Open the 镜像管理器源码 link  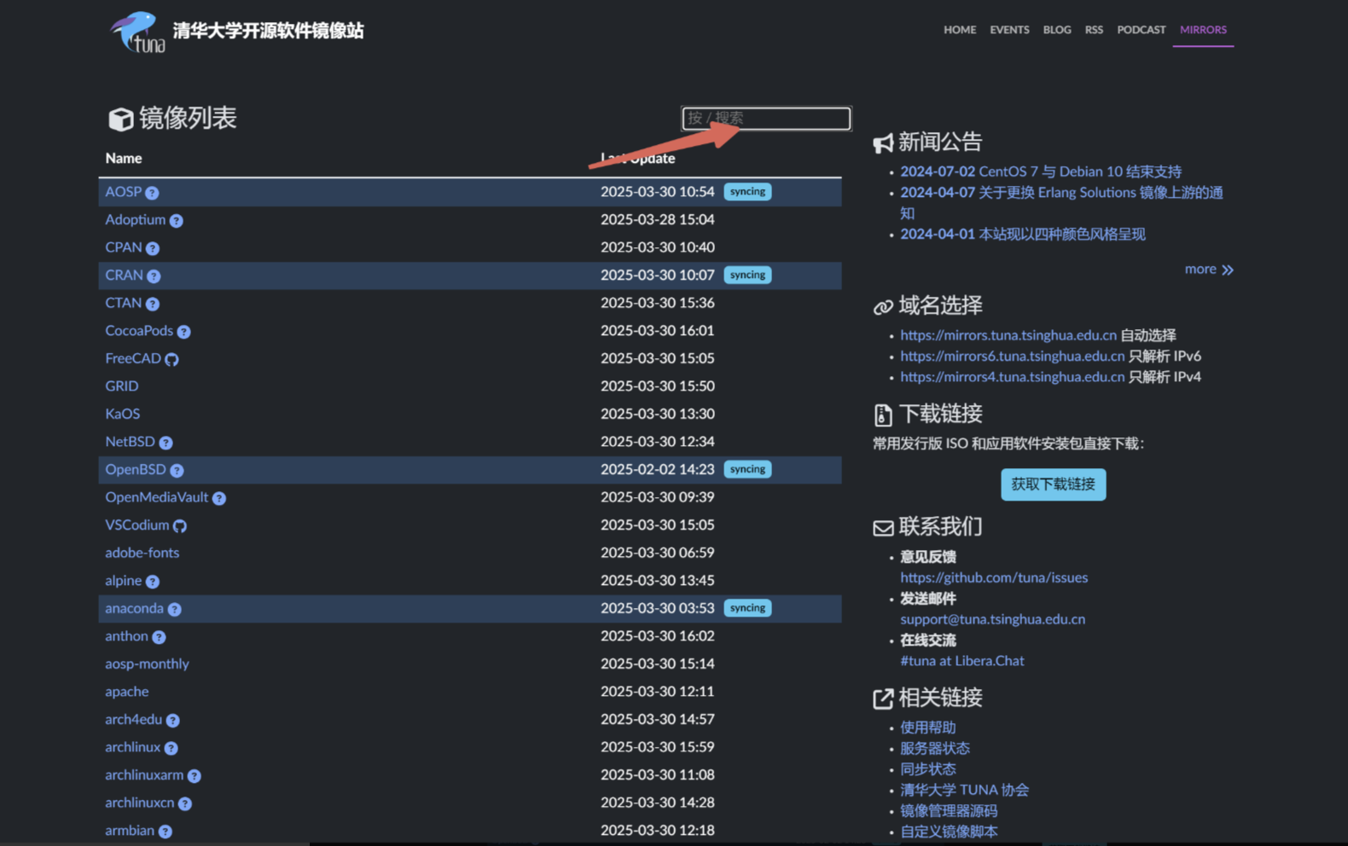point(948,811)
